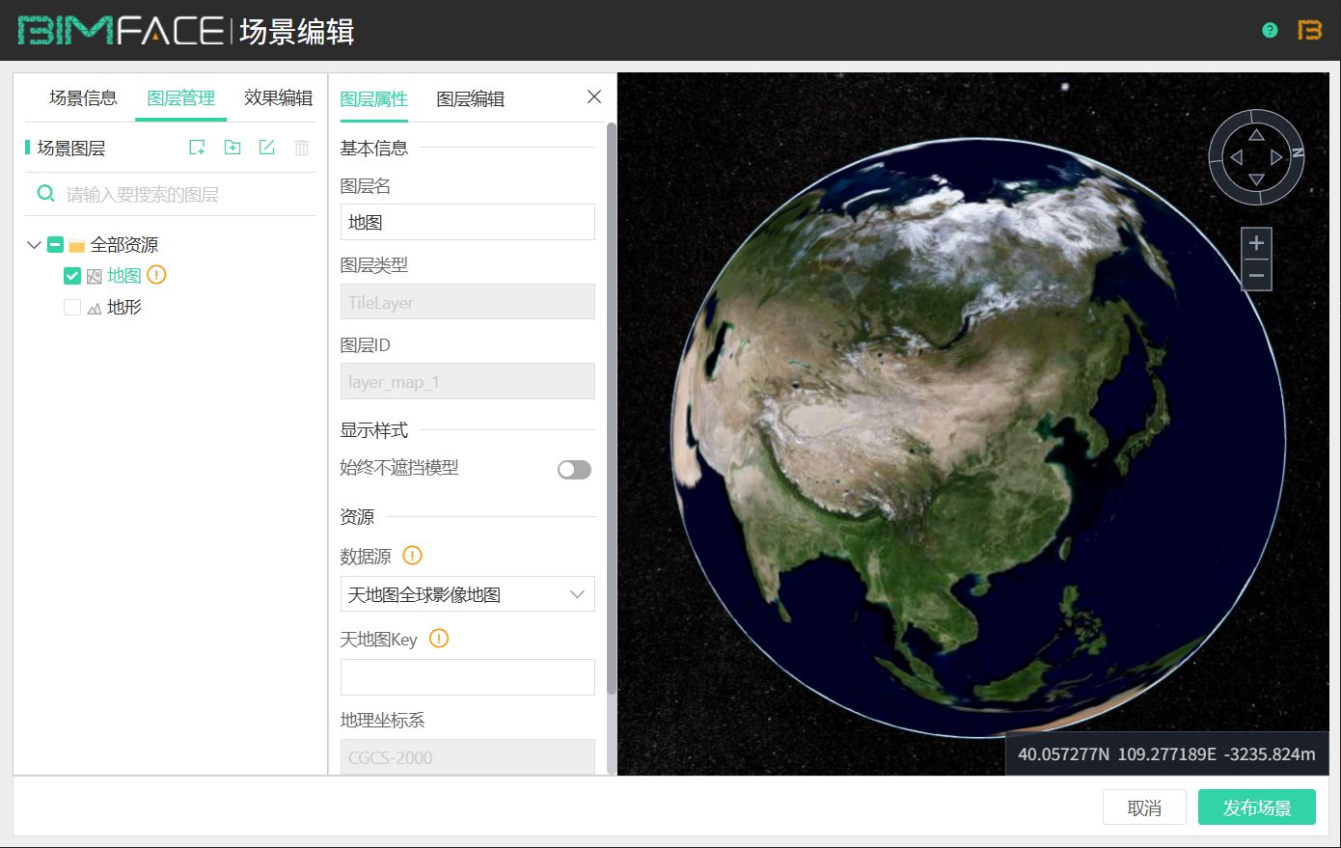This screenshot has width=1341, height=848.
Task: Open the 天地图全球影像地图 data source dropdown
Action: click(x=468, y=594)
